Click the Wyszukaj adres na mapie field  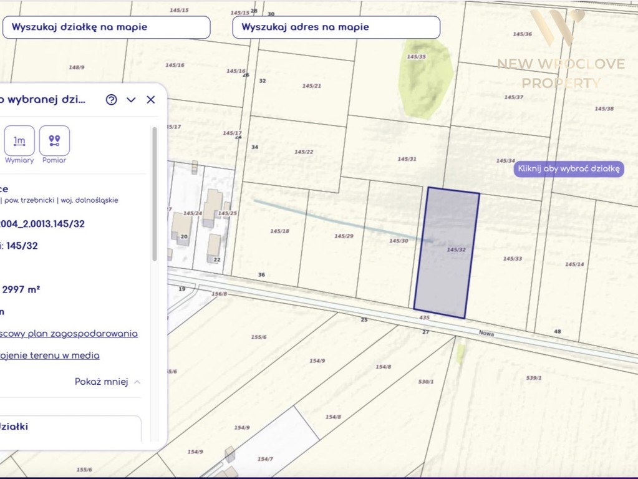pos(336,27)
